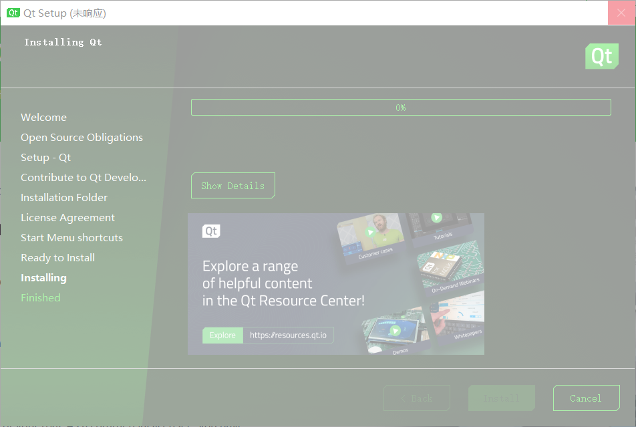
Task: Select the Finished step in the sidebar
Action: coord(41,298)
